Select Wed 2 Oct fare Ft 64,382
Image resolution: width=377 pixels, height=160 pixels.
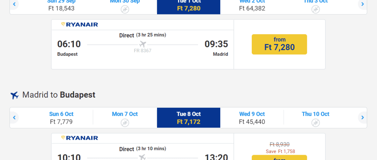[x=252, y=5]
